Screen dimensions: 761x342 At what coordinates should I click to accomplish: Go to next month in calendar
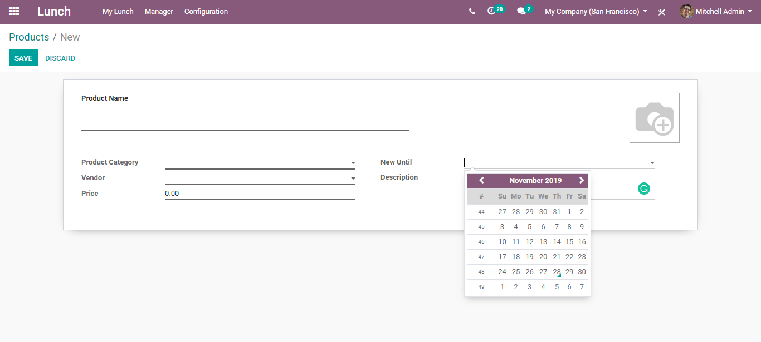582,180
